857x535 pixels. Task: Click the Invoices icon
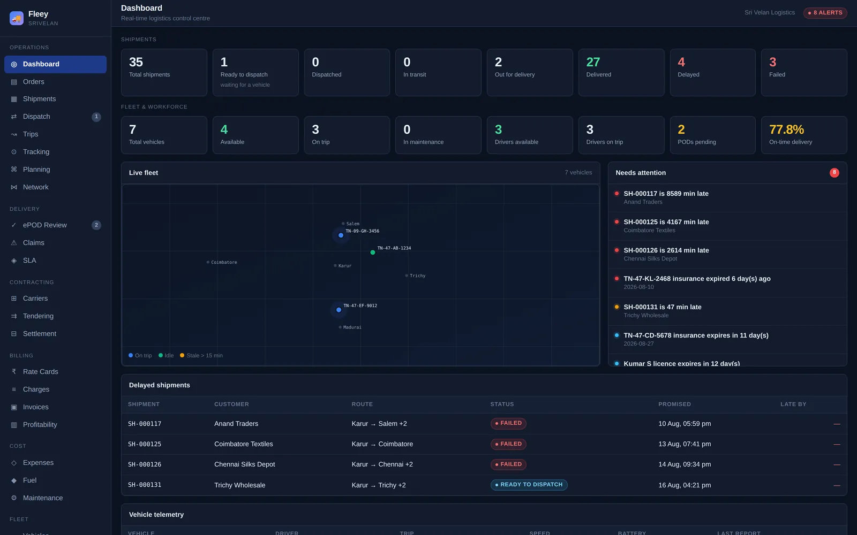[x=14, y=407]
